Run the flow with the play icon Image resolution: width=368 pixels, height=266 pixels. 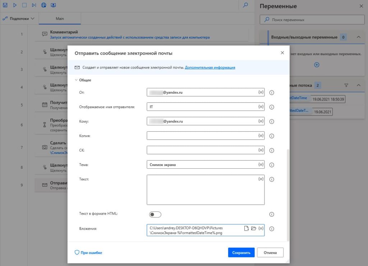(x=15, y=5)
